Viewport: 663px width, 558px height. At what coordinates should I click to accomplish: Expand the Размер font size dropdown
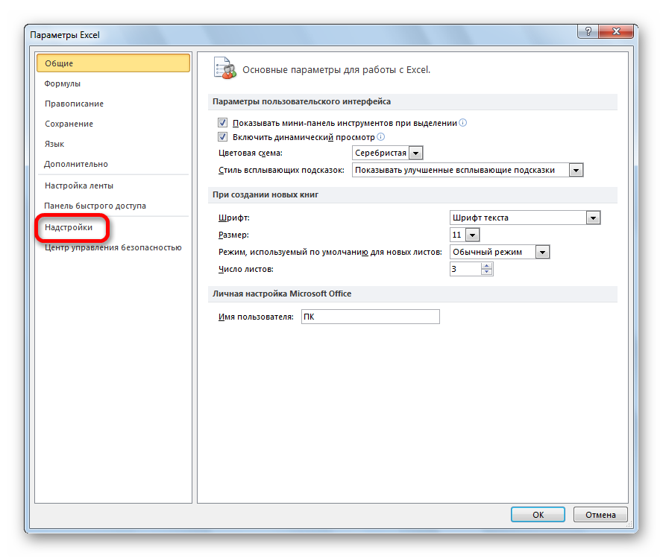point(472,235)
